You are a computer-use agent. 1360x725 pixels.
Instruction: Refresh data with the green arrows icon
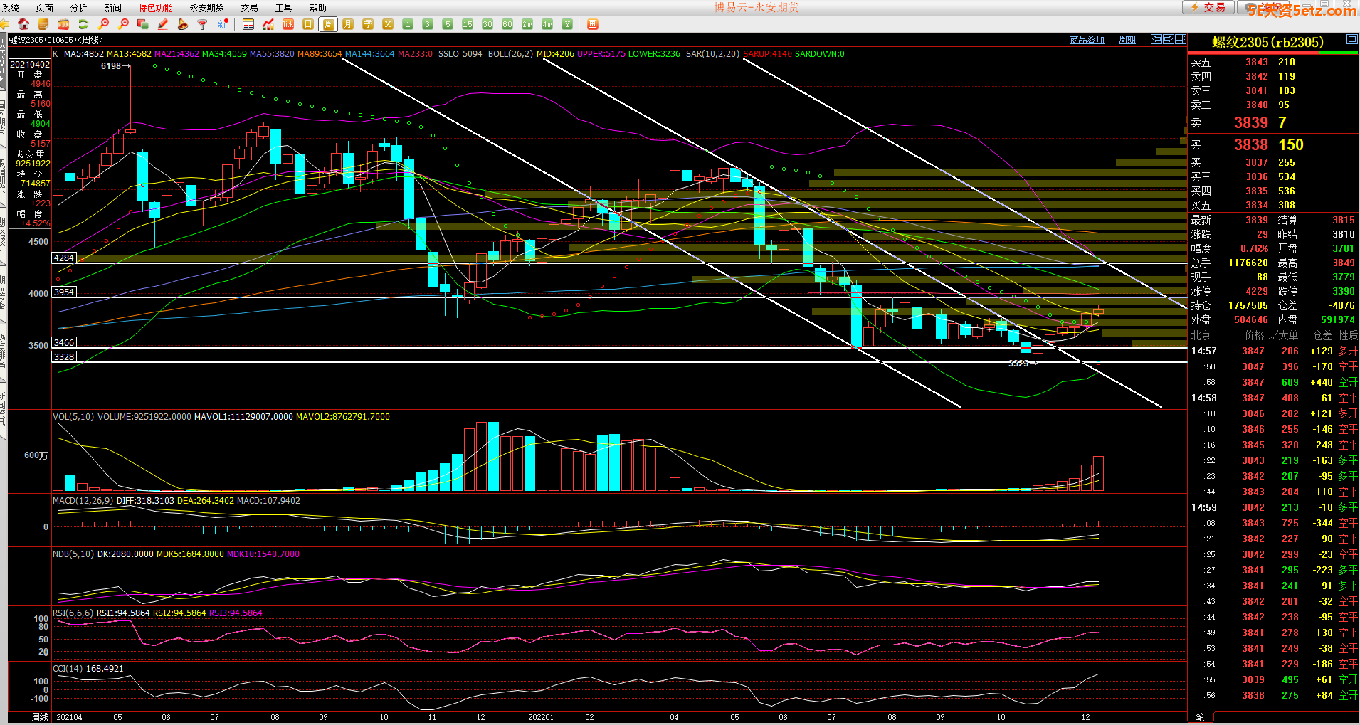[83, 24]
